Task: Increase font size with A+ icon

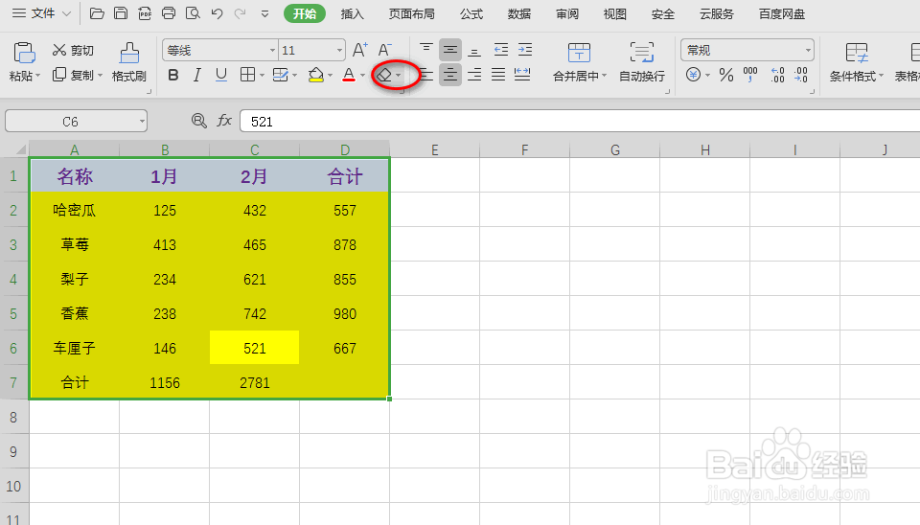Action: coord(360,50)
